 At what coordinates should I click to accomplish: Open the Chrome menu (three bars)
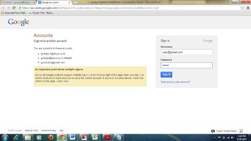[248, 8]
